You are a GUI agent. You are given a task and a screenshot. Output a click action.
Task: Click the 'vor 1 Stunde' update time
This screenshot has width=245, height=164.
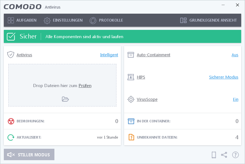pyautogui.click(x=108, y=137)
